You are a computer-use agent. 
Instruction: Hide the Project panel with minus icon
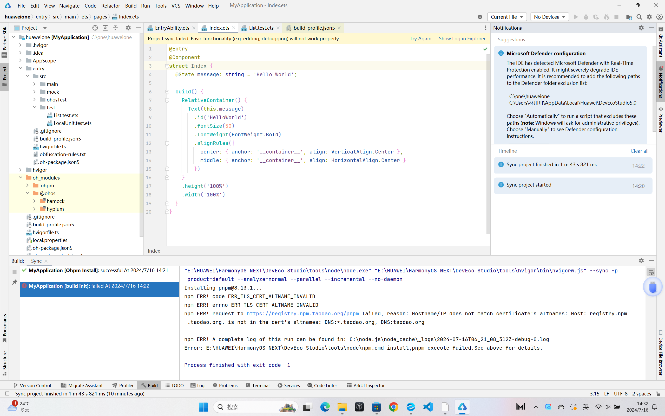pyautogui.click(x=139, y=28)
